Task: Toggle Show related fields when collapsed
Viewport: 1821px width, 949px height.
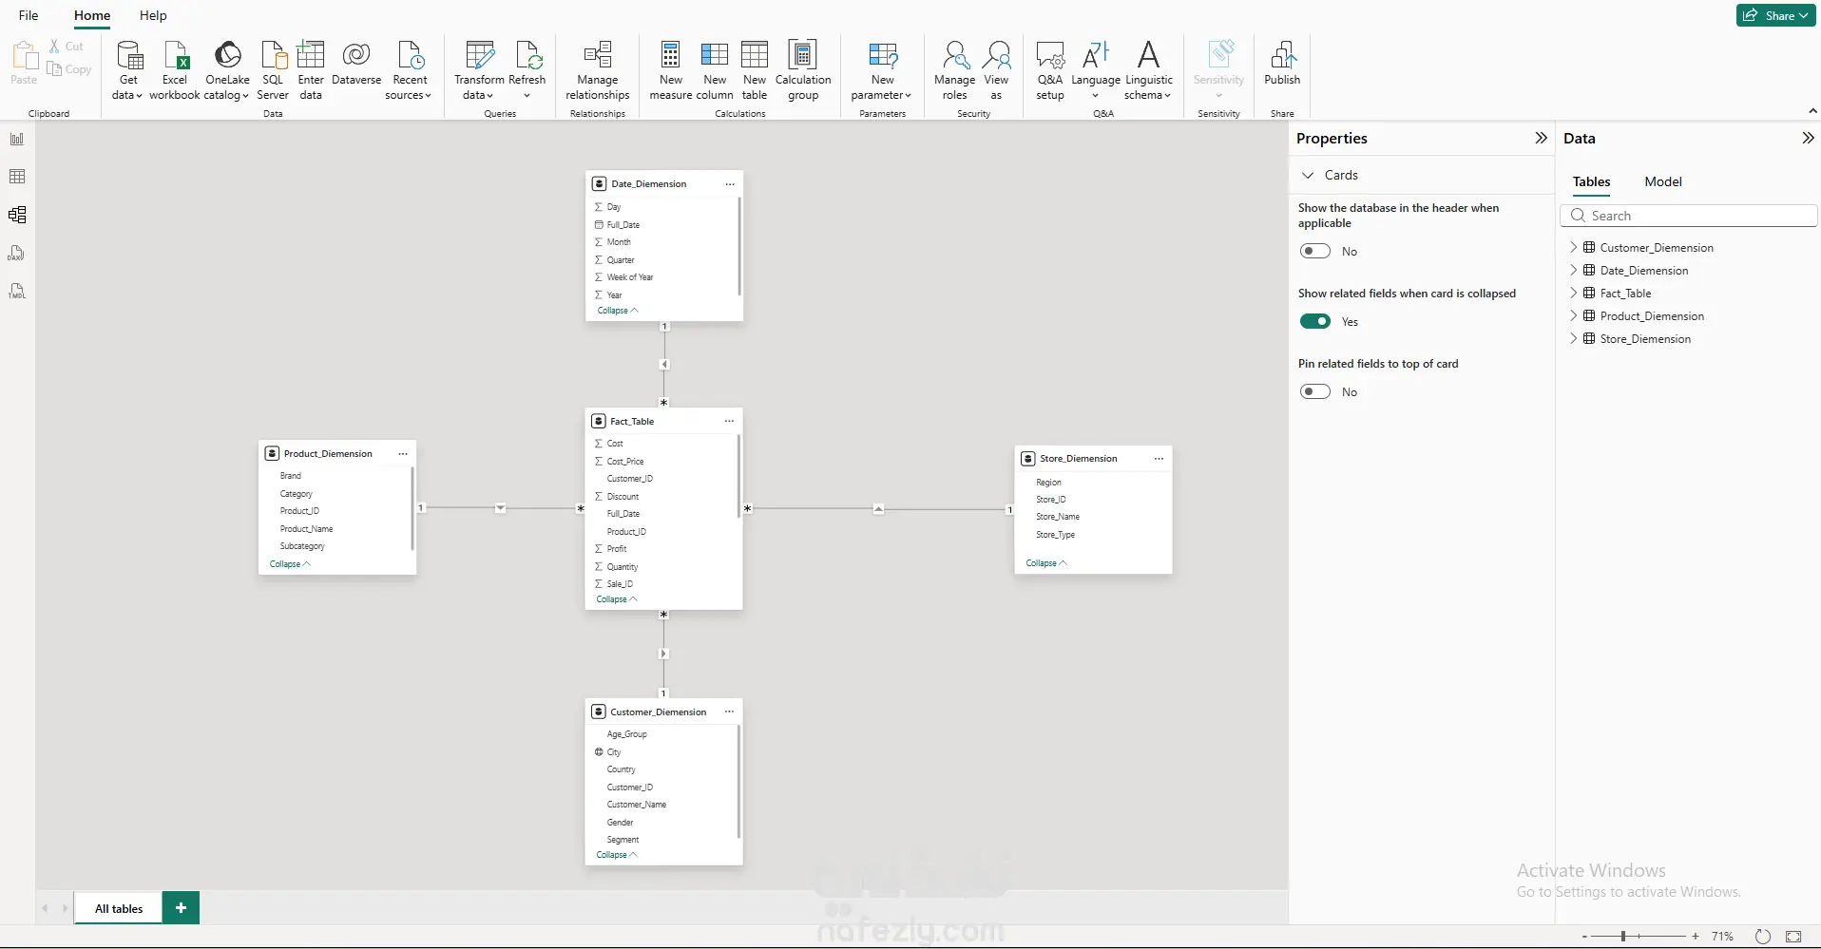Action: coord(1315,321)
